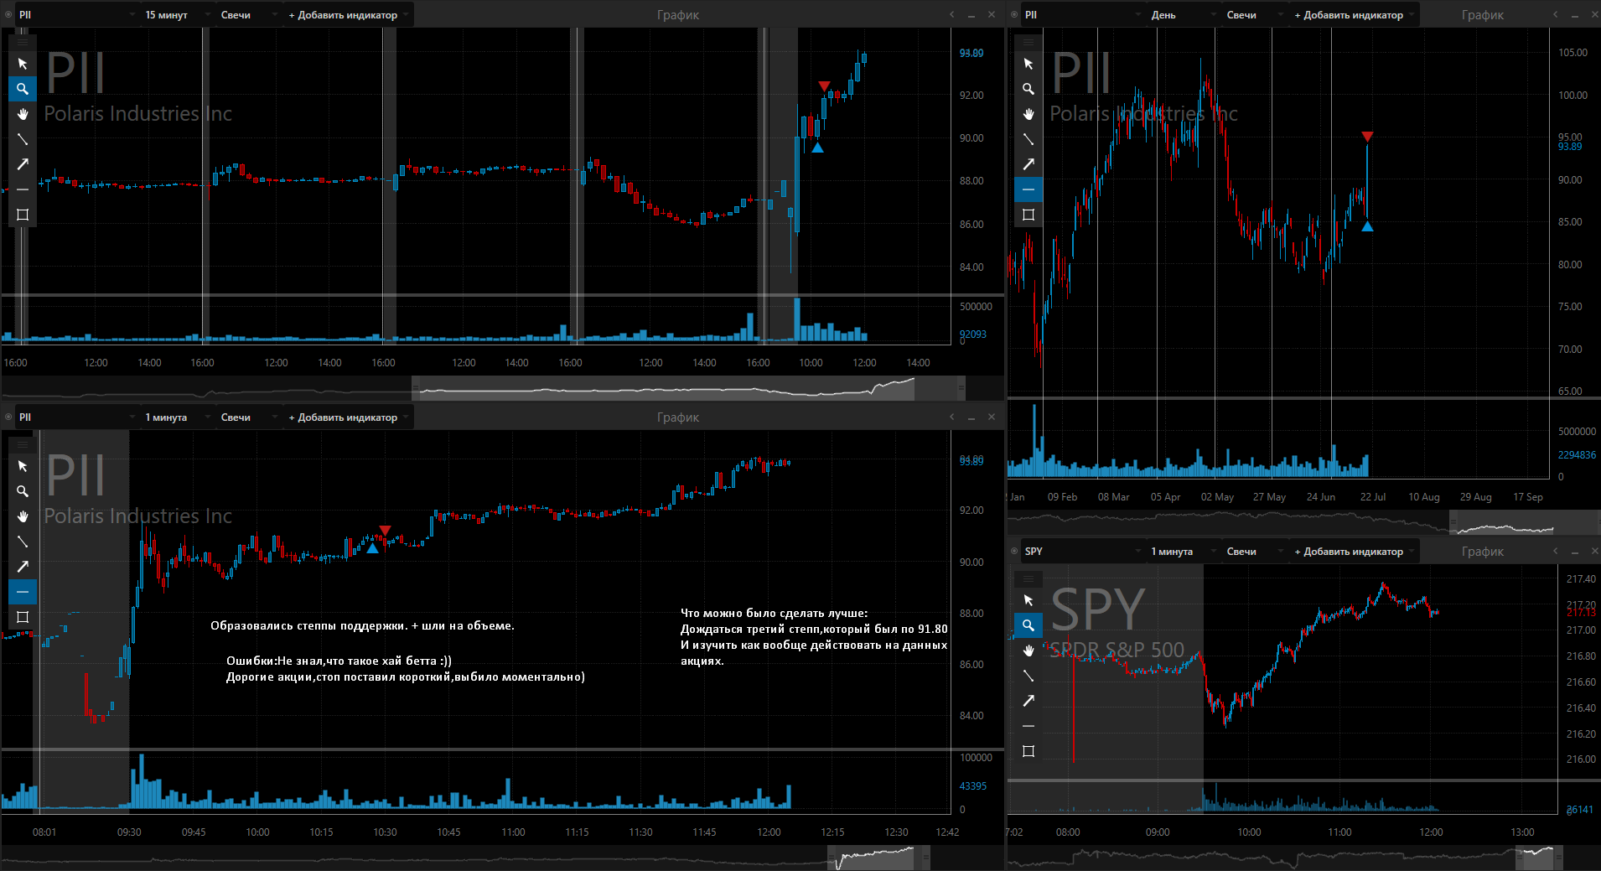Pick the zoom magnifier in 15-minute PII chart
Image resolution: width=1601 pixels, height=871 pixels.
(23, 89)
